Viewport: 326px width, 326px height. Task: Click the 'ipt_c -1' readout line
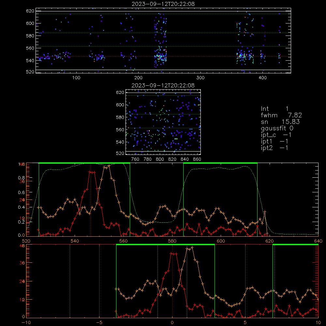(x=276, y=135)
